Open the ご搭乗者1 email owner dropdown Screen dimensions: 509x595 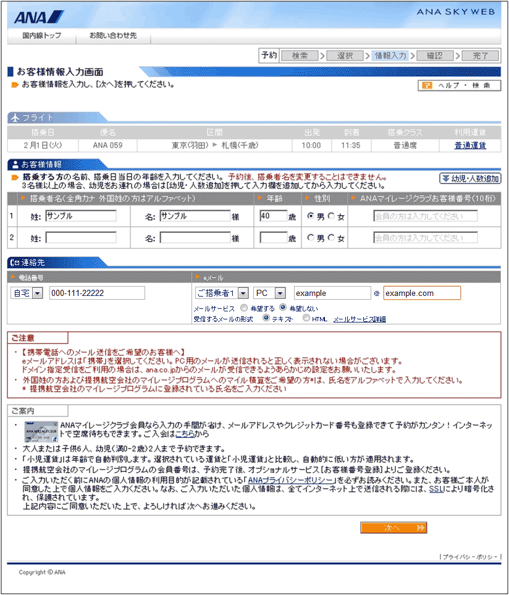click(x=222, y=293)
